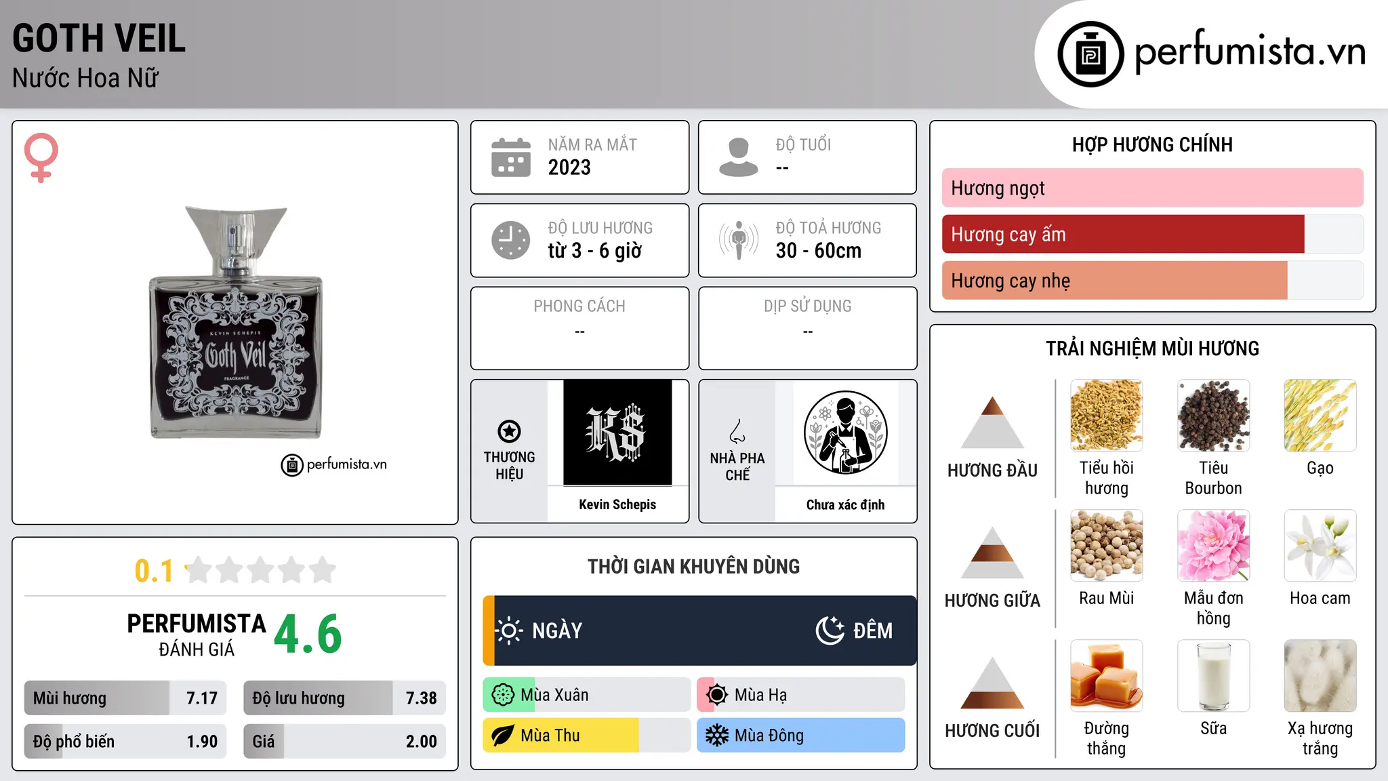
Task: Click the person icon beside Độ Tuổi
Action: [x=738, y=157]
